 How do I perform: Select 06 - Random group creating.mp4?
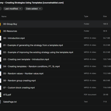19,80
